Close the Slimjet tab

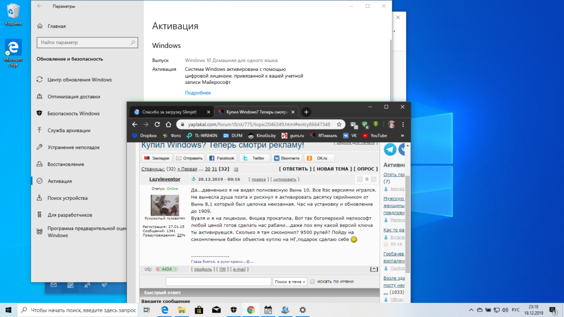[209, 112]
